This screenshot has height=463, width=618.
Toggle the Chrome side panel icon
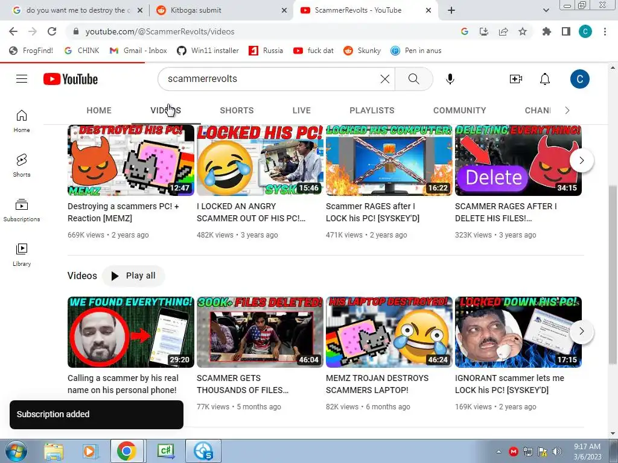point(566,31)
